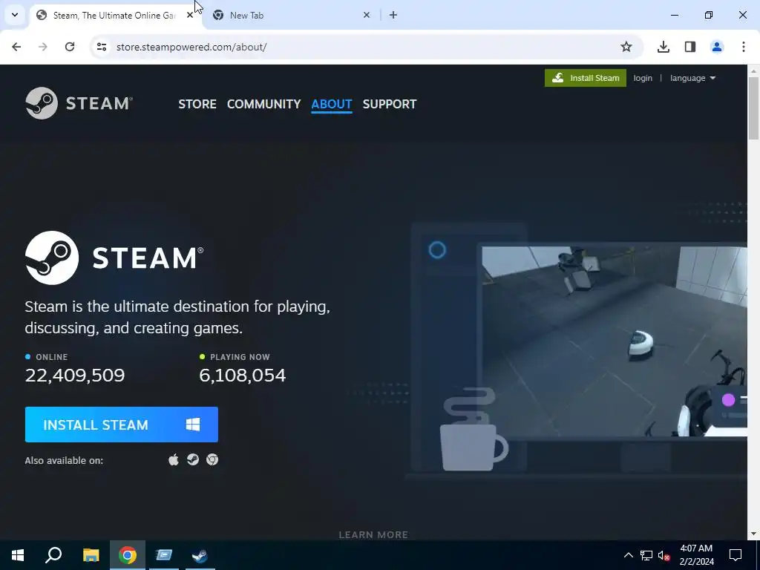Image resolution: width=760 pixels, height=570 pixels.
Task: Open File Explorer from taskbar
Action: pyautogui.click(x=91, y=555)
